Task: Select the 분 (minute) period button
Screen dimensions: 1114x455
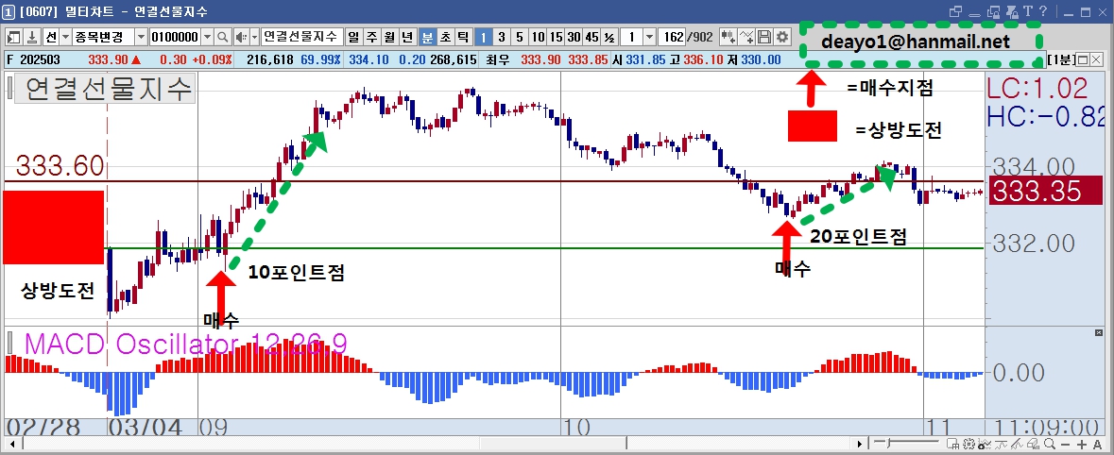Action: click(x=428, y=37)
